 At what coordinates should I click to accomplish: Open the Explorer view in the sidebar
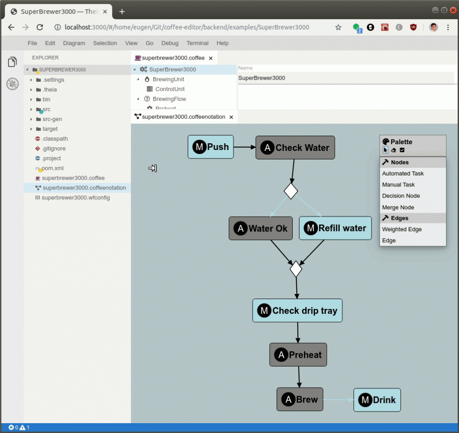pos(13,62)
